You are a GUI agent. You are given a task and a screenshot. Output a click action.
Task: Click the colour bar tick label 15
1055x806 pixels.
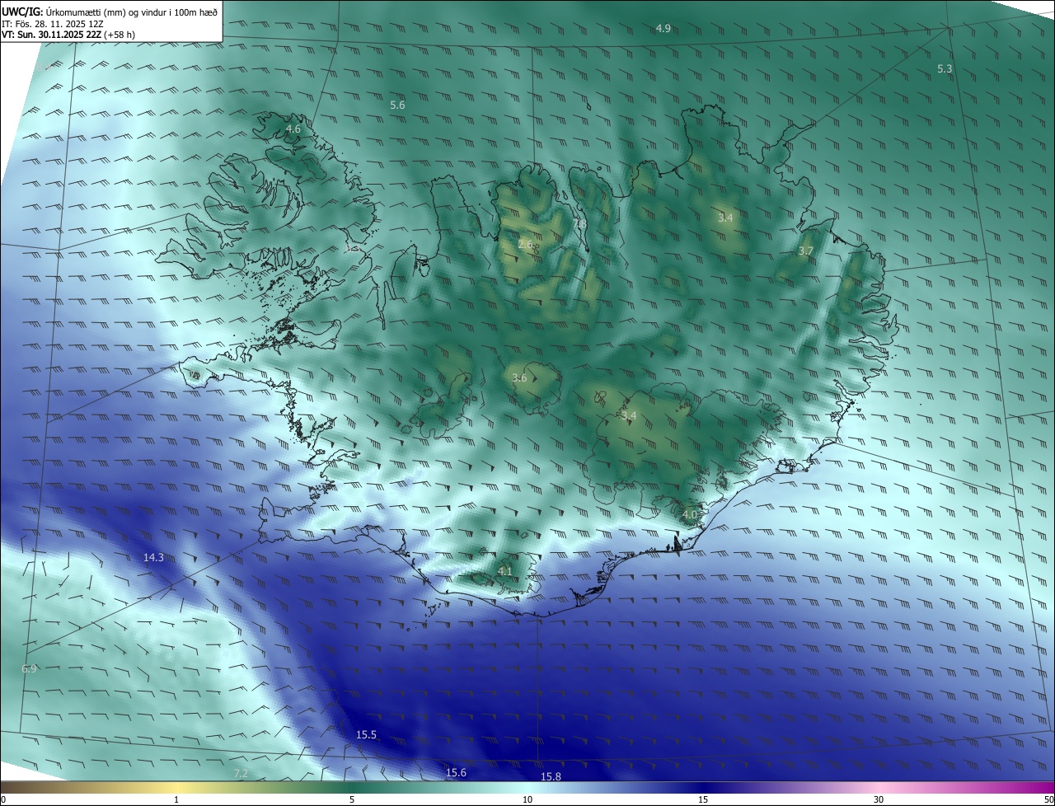coord(703,799)
